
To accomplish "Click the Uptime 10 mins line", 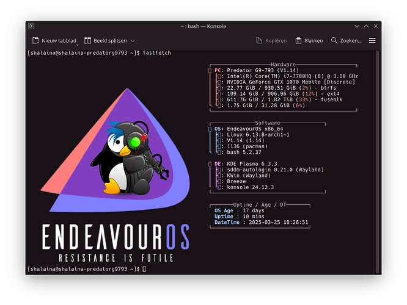I will point(239,217).
